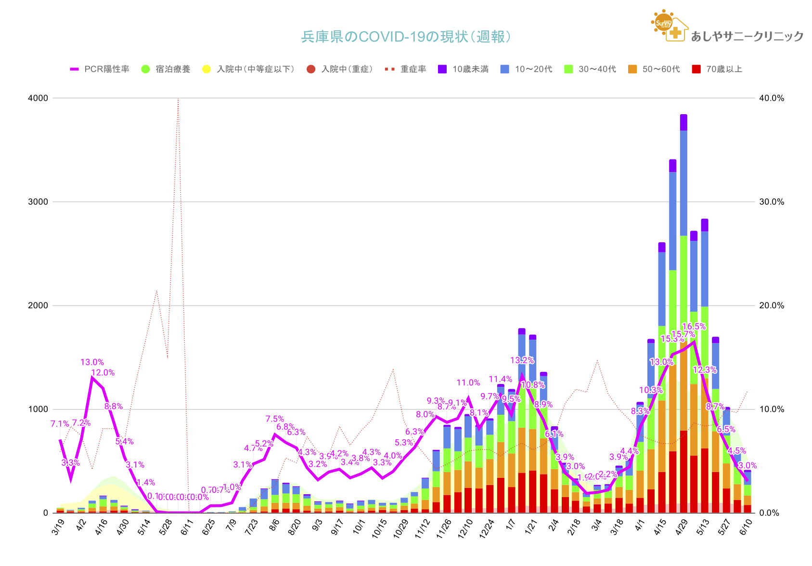Click the Sunny clinic sun logo icon
Viewport: 812px width, 566px height.
(663, 22)
